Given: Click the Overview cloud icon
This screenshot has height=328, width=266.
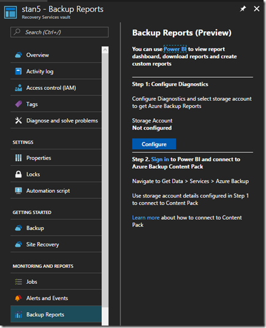Looking at the screenshot, I should 18,55.
